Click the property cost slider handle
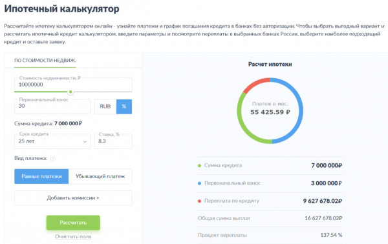 point(70,92)
